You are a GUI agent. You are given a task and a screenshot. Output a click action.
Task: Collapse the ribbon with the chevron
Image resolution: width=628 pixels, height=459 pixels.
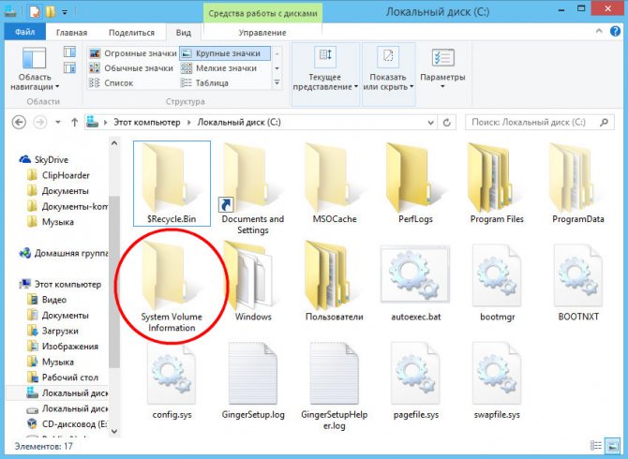pos(599,31)
